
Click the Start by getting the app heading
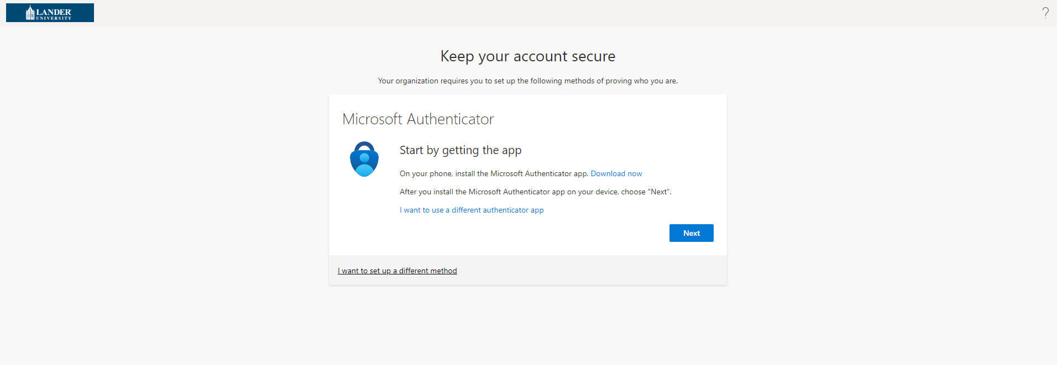pos(460,150)
